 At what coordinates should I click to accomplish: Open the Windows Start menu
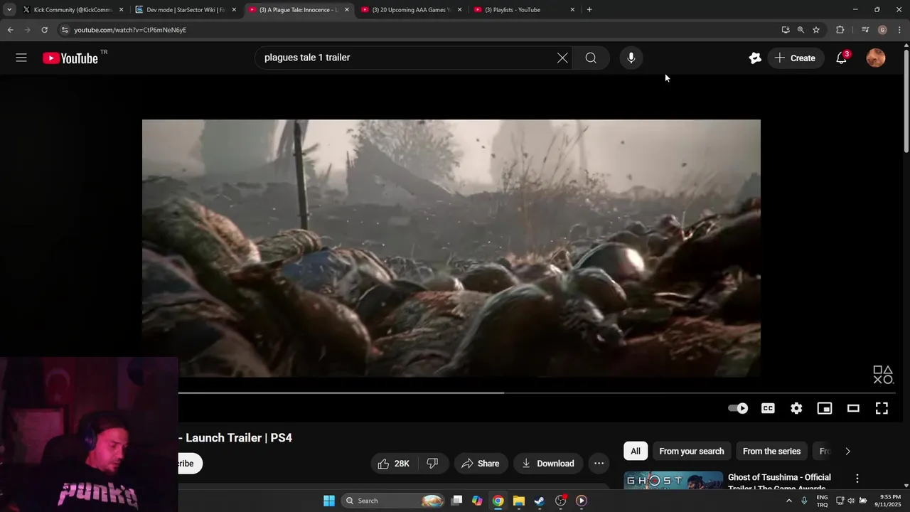tap(329, 501)
